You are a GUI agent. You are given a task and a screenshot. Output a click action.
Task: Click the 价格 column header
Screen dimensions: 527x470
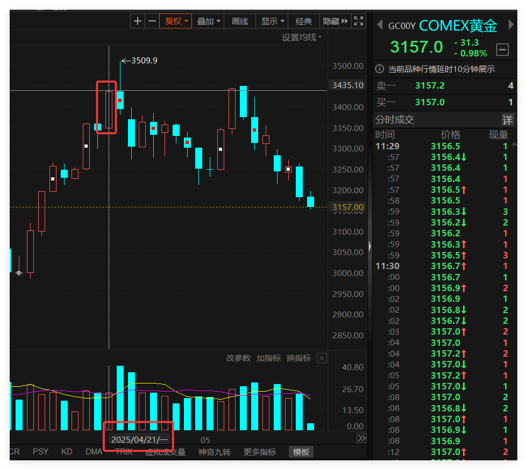(451, 135)
